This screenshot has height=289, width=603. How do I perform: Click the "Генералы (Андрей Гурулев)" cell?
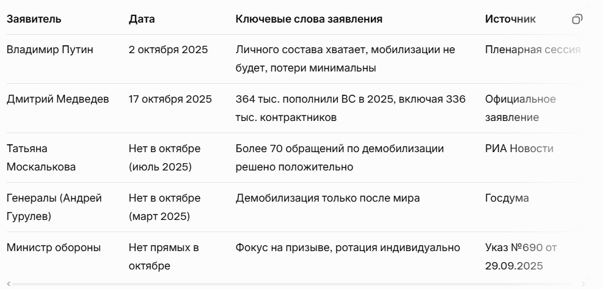tap(54, 207)
